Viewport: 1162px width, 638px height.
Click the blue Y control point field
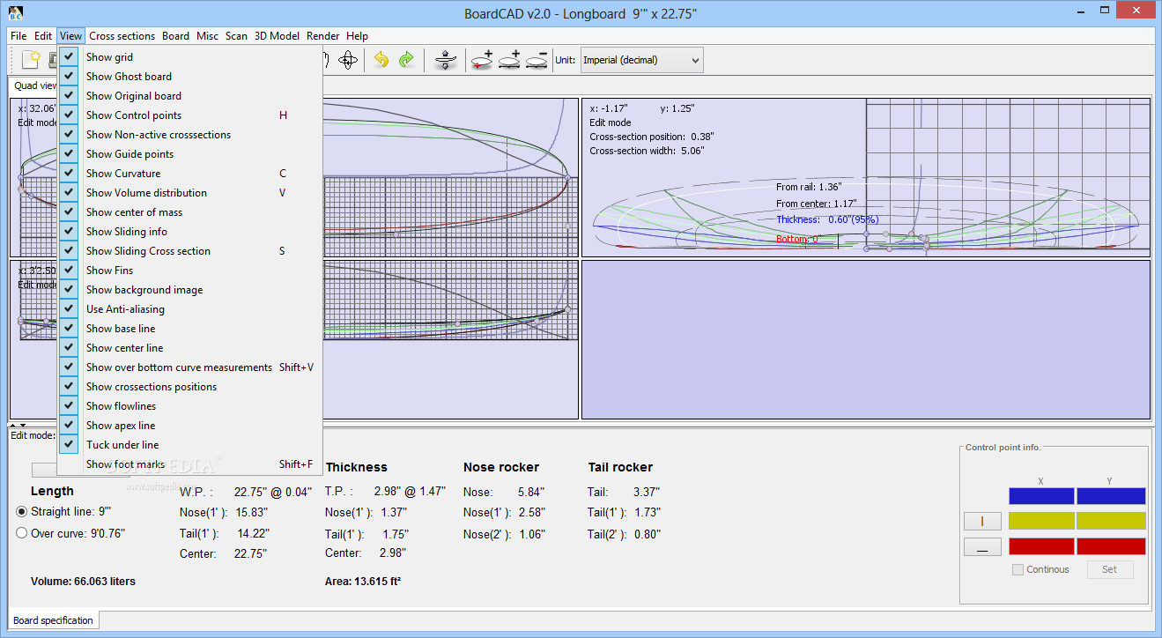pyautogui.click(x=1111, y=496)
